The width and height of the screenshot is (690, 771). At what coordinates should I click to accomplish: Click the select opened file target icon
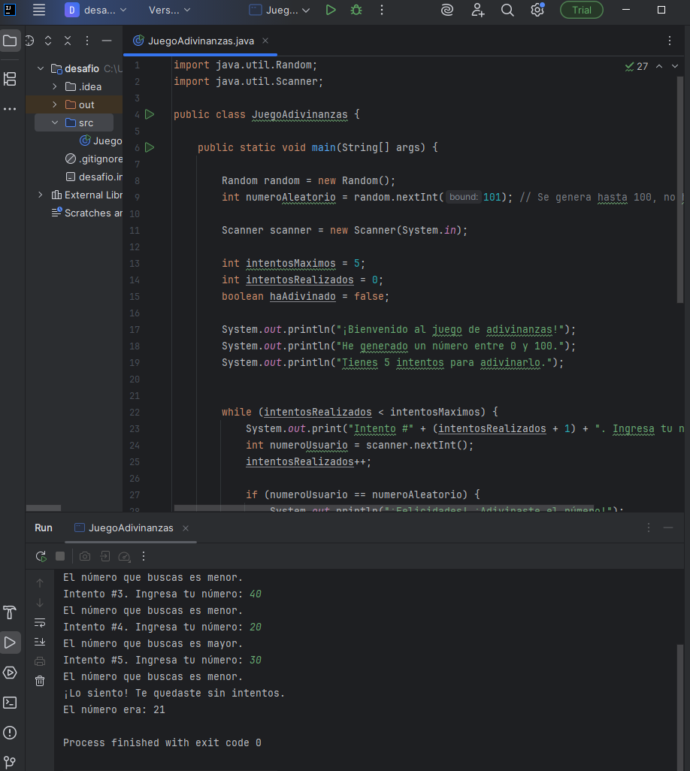29,41
